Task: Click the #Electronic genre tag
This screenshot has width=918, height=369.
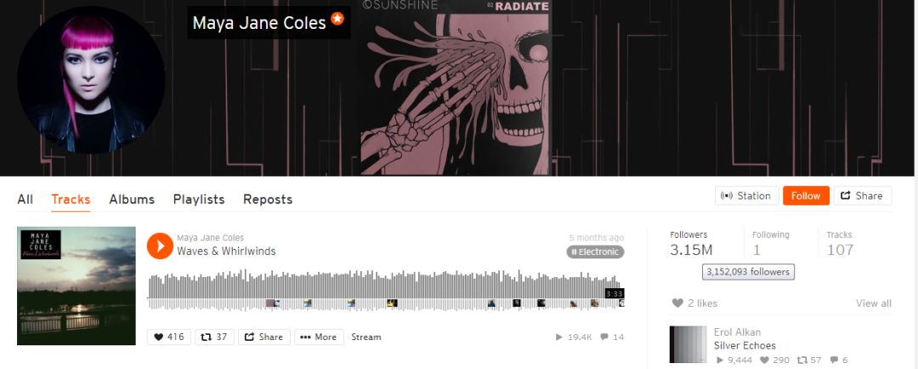Action: (x=595, y=252)
